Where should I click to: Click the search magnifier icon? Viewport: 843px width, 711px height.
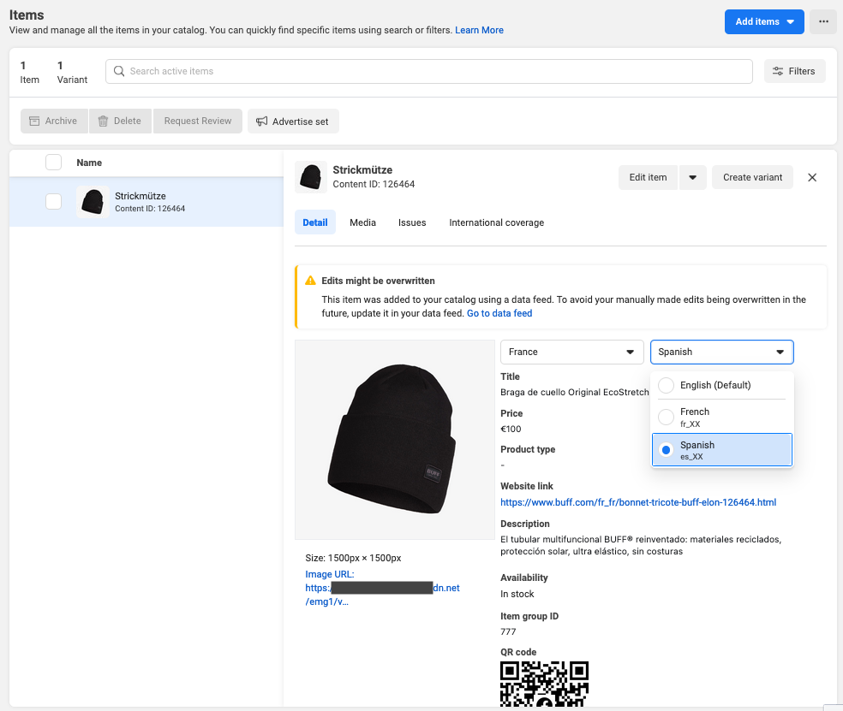pyautogui.click(x=119, y=71)
